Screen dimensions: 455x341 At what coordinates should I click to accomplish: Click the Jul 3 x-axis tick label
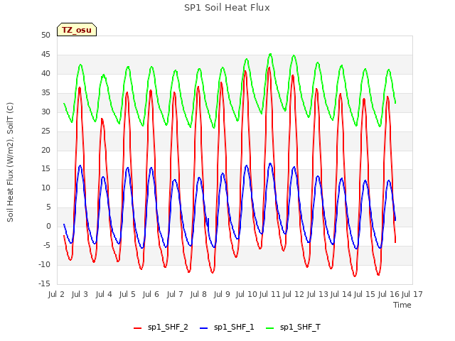80,294
